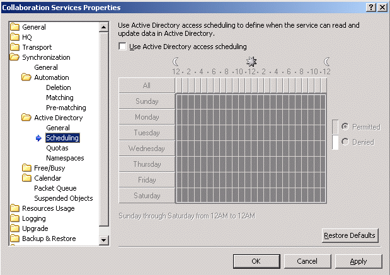This screenshot has width=390, height=275.
Task: Click Restore Defaults button
Action: point(350,235)
